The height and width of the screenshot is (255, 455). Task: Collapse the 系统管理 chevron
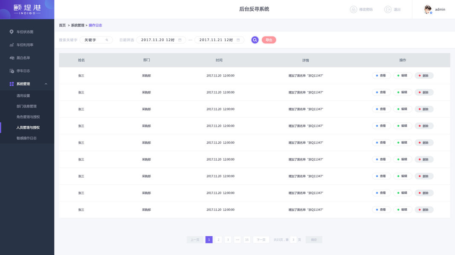click(x=46, y=84)
